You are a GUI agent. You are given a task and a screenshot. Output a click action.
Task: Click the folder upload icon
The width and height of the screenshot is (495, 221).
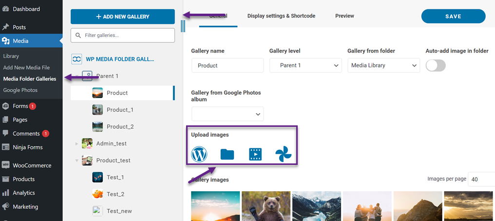pos(227,155)
